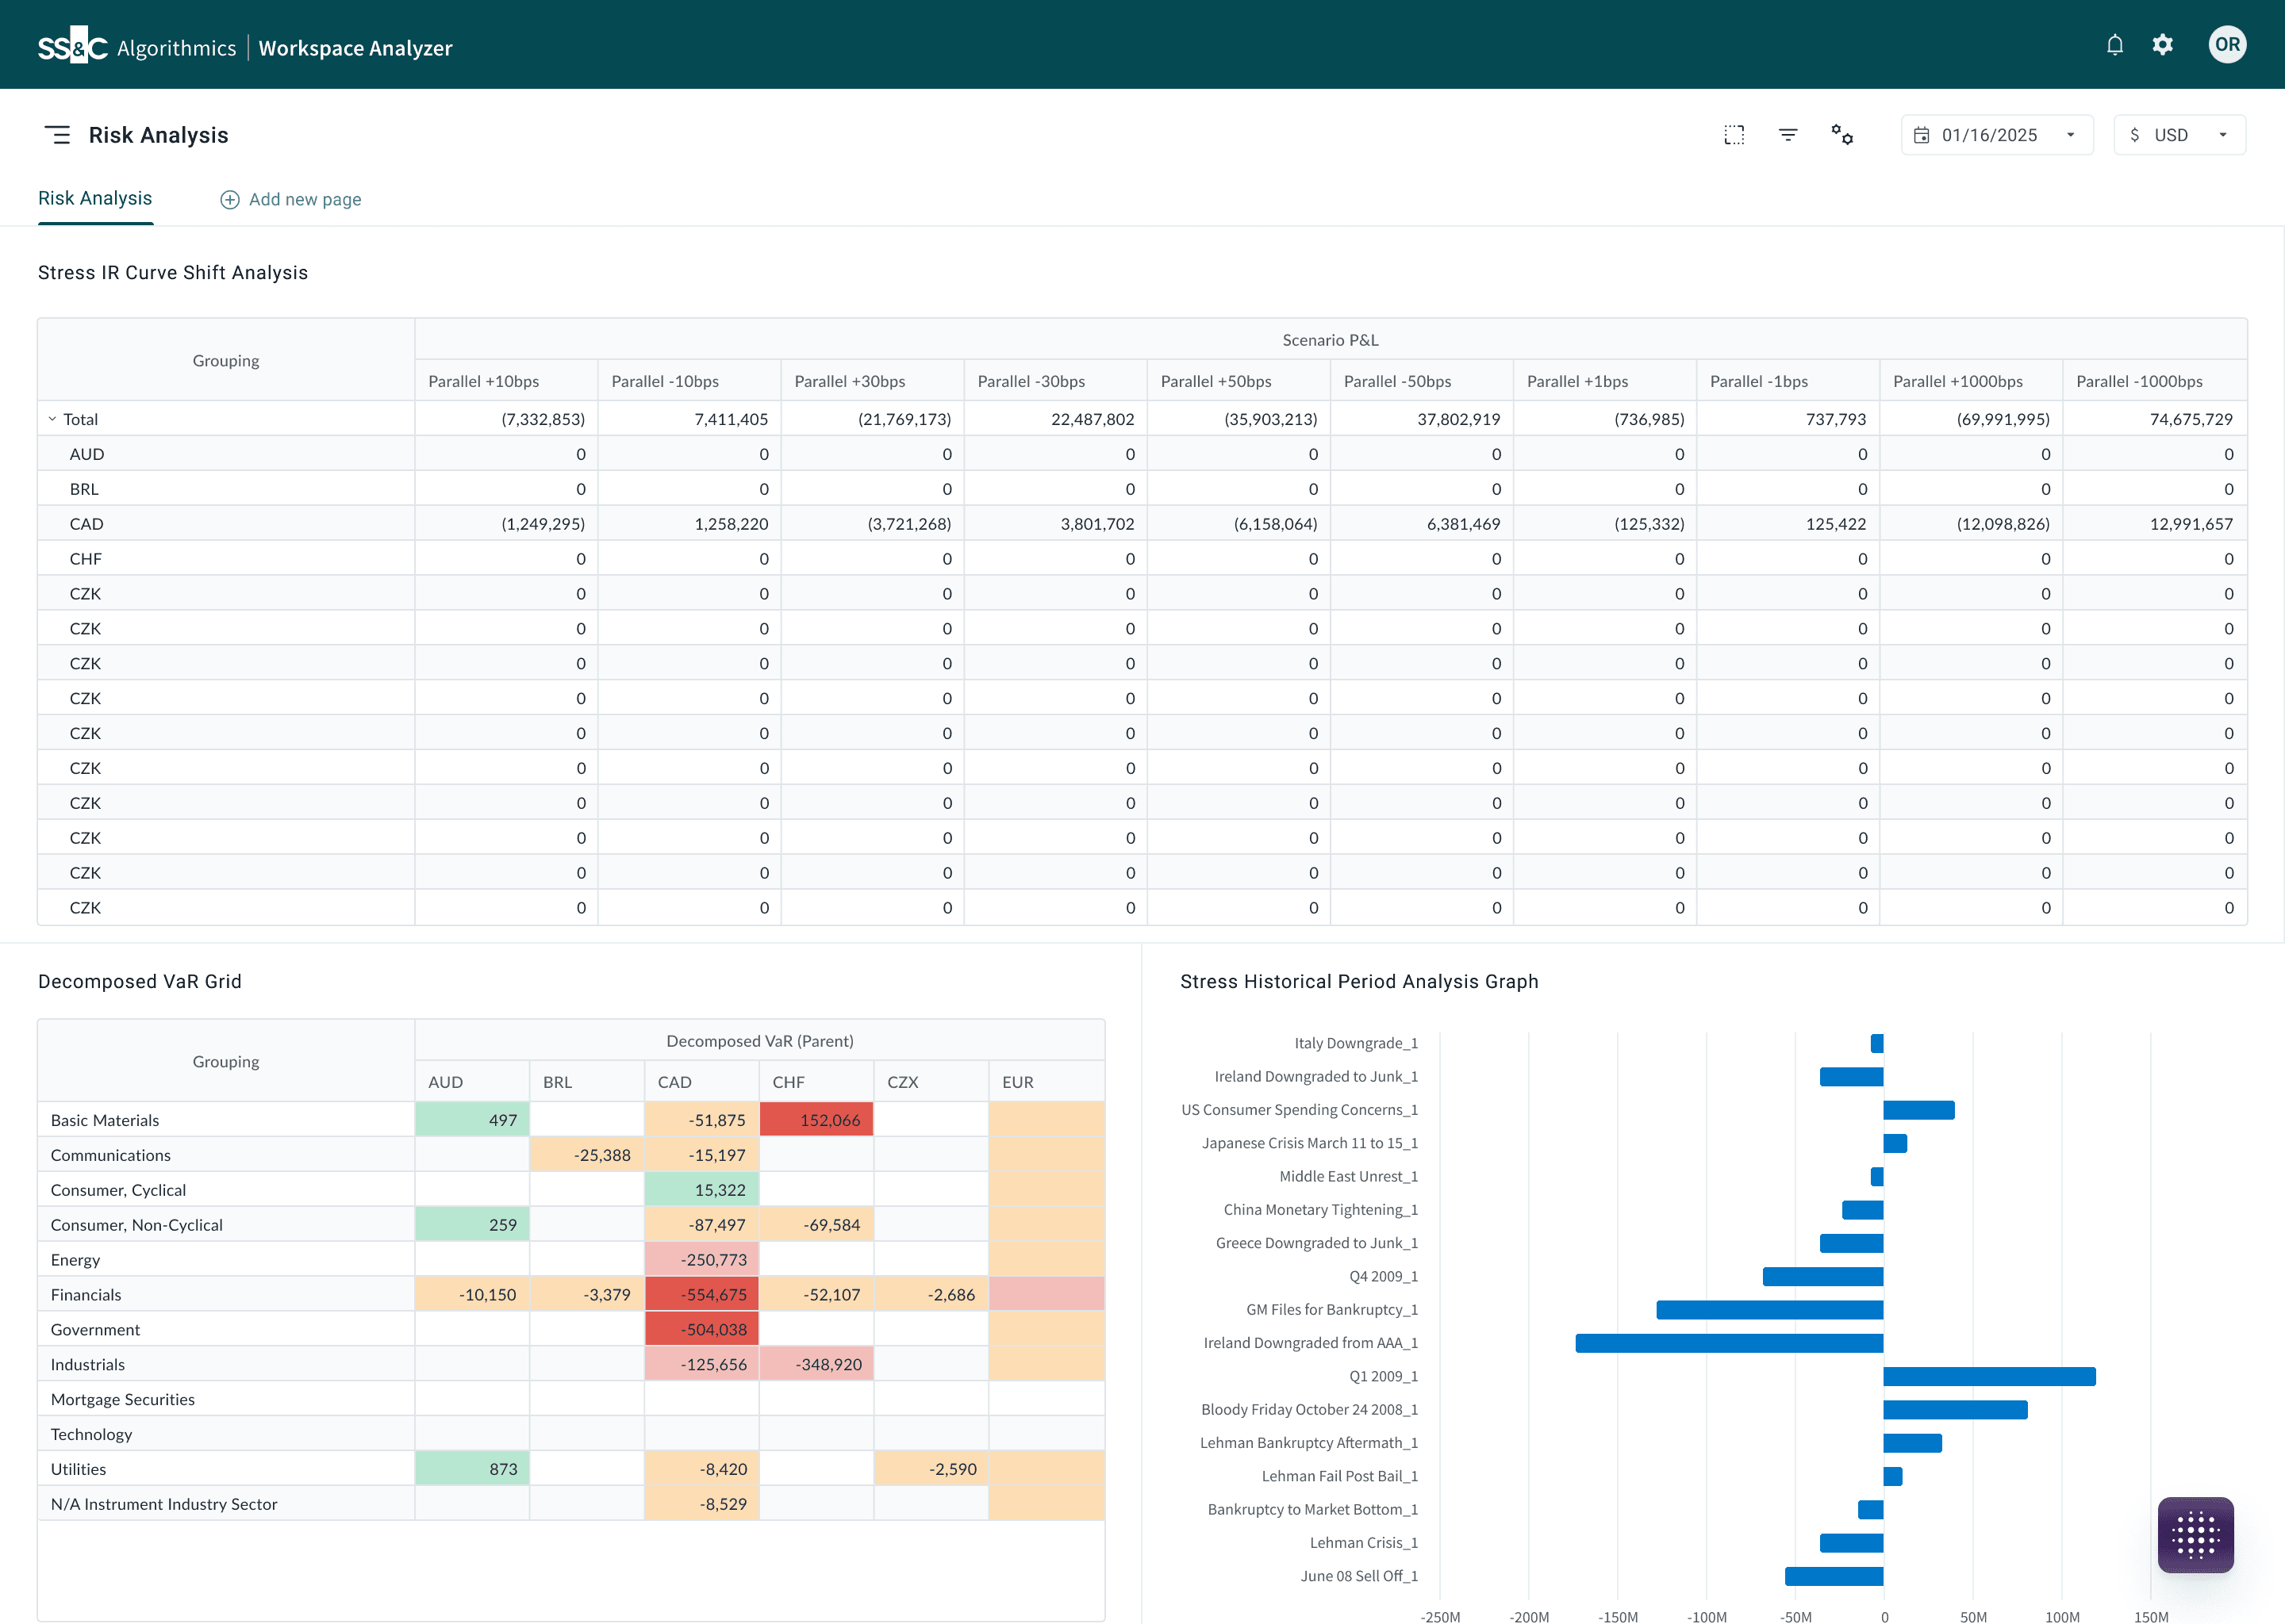Viewport: 2285px width, 1624px height.
Task: Open settings gear in header
Action: point(2163,45)
